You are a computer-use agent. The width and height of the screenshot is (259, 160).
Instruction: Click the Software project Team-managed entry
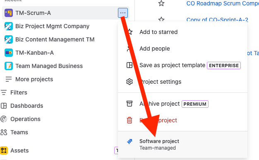pyautogui.click(x=183, y=144)
